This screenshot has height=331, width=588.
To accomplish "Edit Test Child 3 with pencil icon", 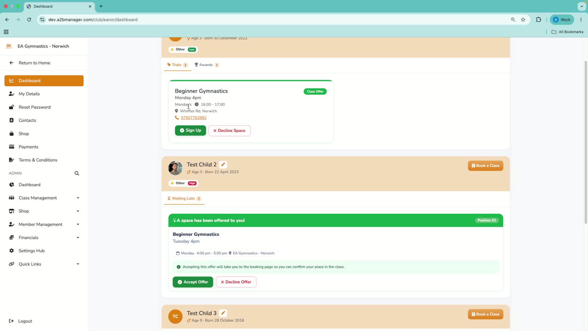I will 223,313.
